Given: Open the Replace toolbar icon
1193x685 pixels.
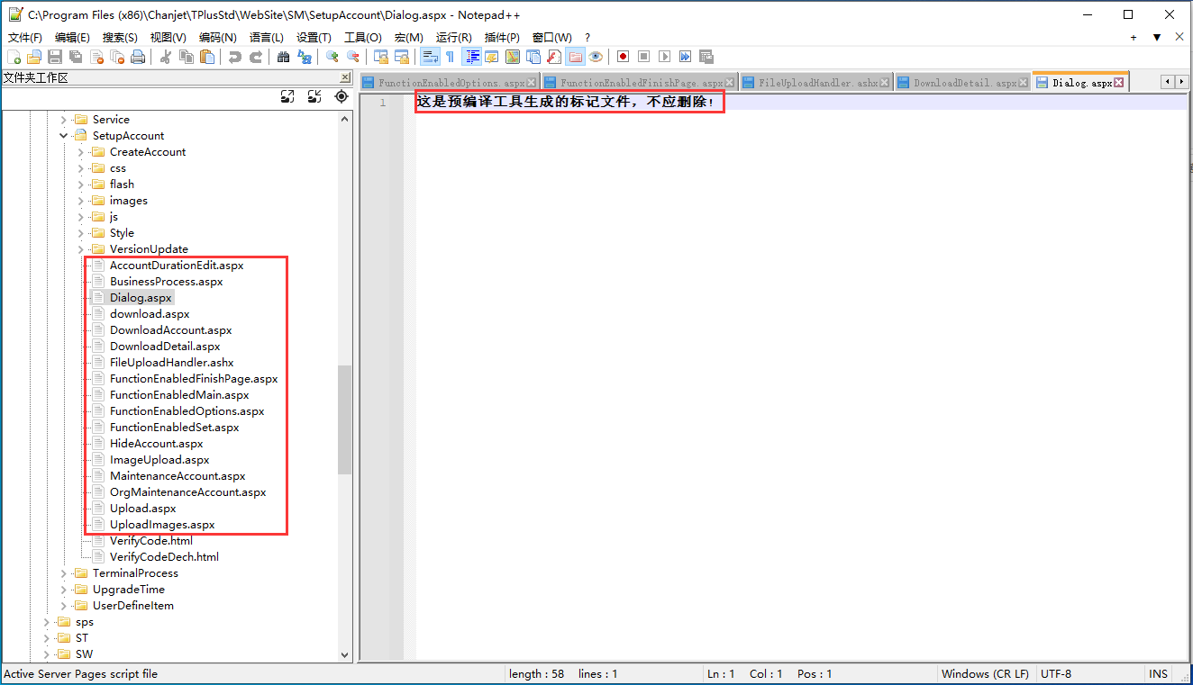Looking at the screenshot, I should point(304,57).
